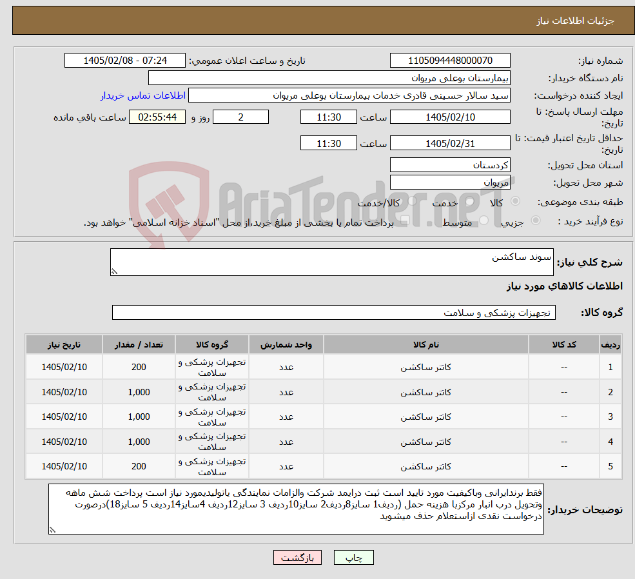The width and height of the screenshot is (635, 579).
Task: Click quantity 200 in row 5
Action: [139, 466]
